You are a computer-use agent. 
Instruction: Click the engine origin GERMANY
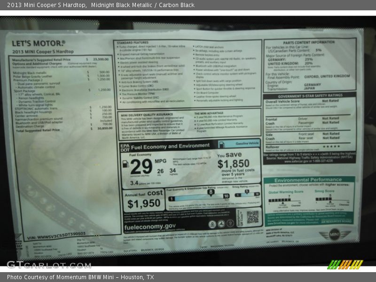click(313, 85)
